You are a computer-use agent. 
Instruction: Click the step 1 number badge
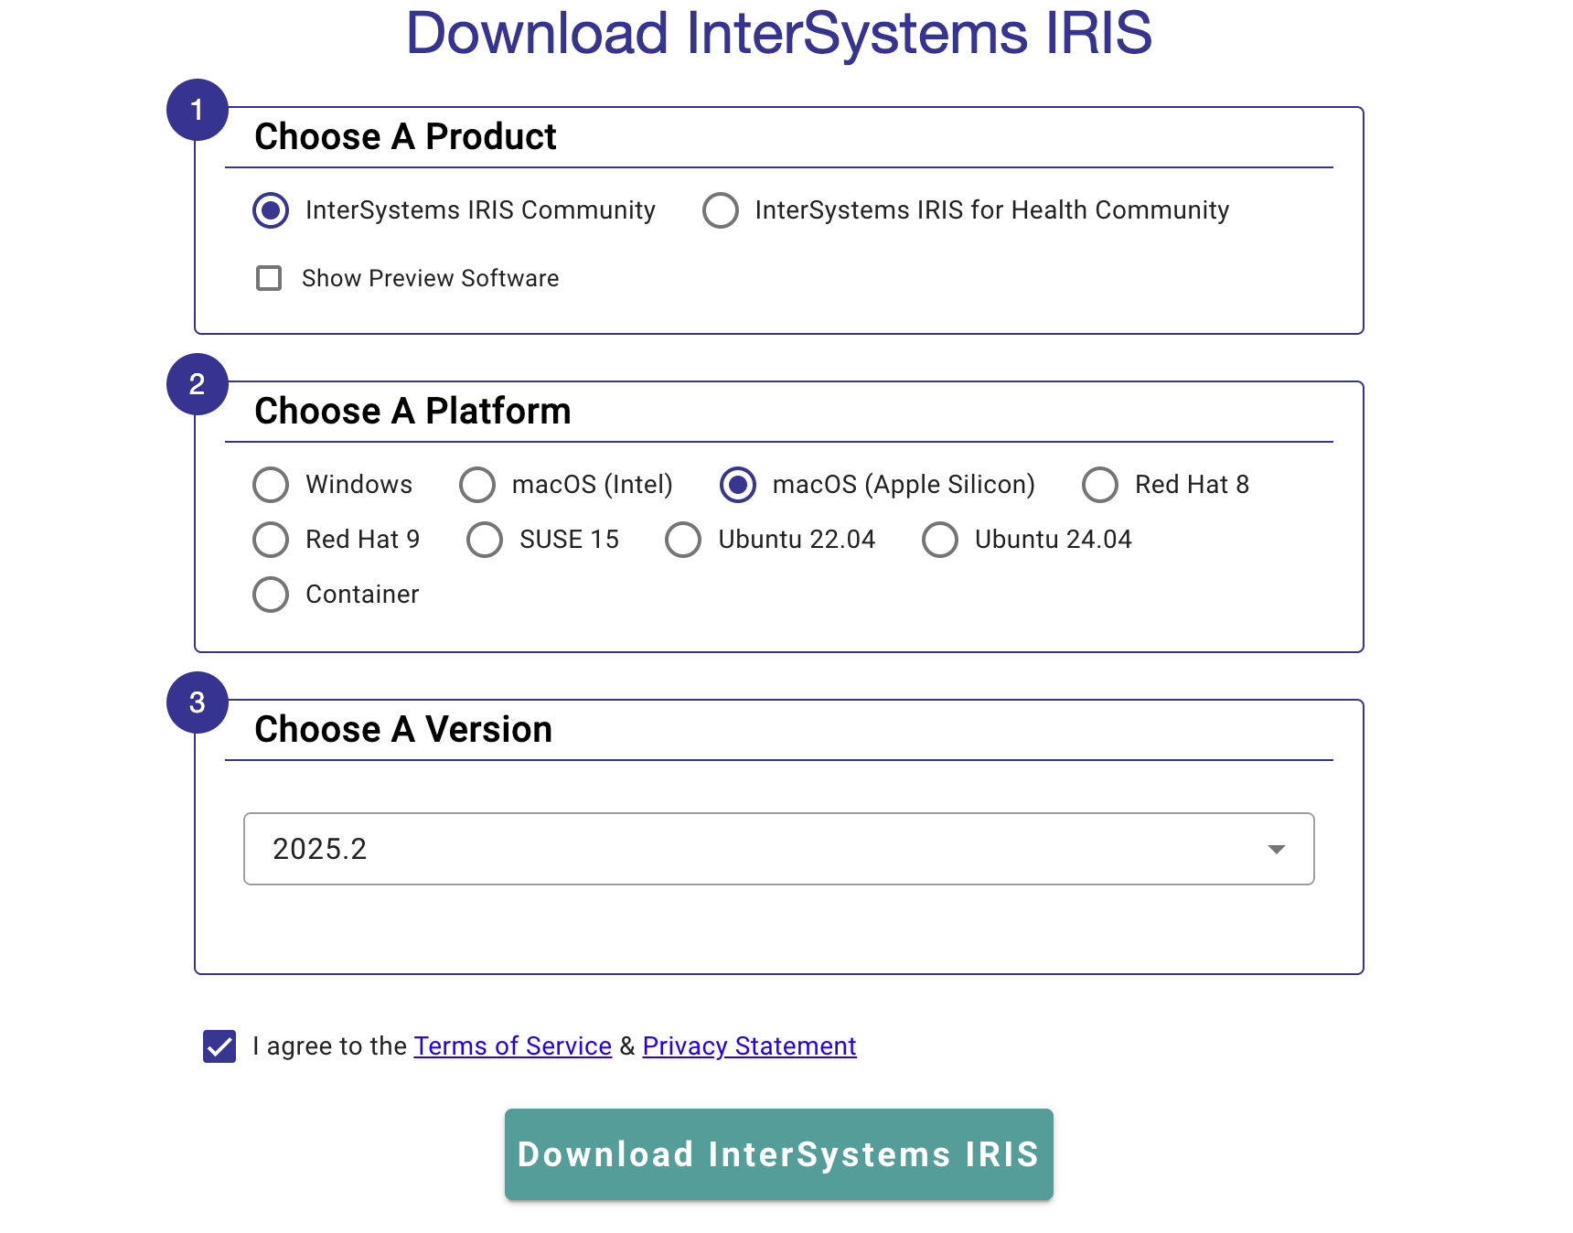197,110
